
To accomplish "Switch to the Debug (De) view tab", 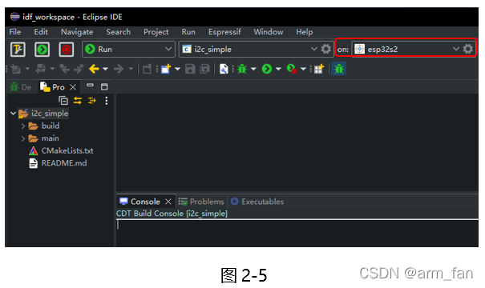I will click(x=20, y=87).
